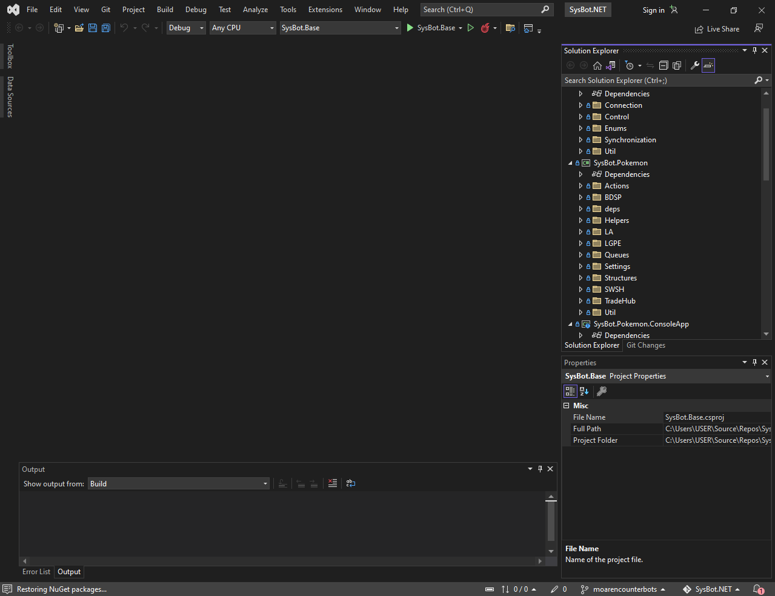Open the notifications bell in status bar
This screenshot has height=596, width=775.
758,589
